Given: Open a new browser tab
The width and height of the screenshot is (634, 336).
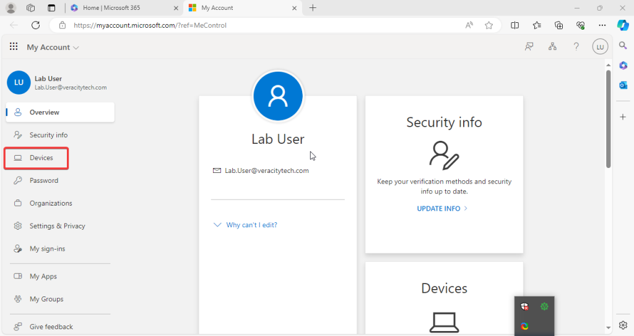Looking at the screenshot, I should point(313,7).
